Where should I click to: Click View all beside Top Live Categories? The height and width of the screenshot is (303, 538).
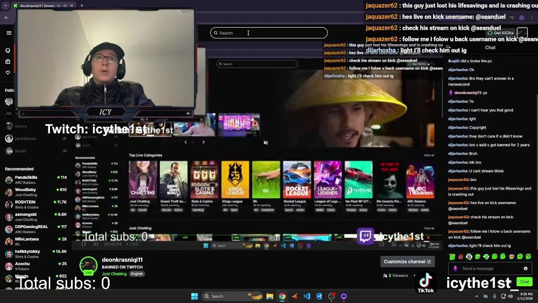coord(429,155)
